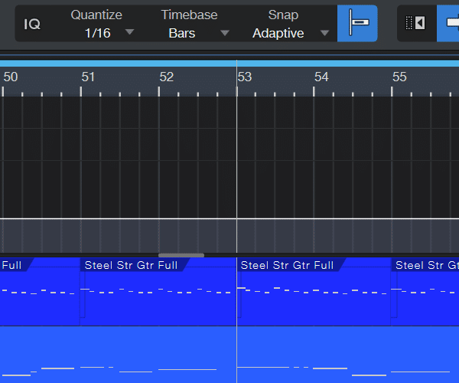459x383 pixels.
Task: Click the horizontal divider handle above clips
Action: point(181,255)
